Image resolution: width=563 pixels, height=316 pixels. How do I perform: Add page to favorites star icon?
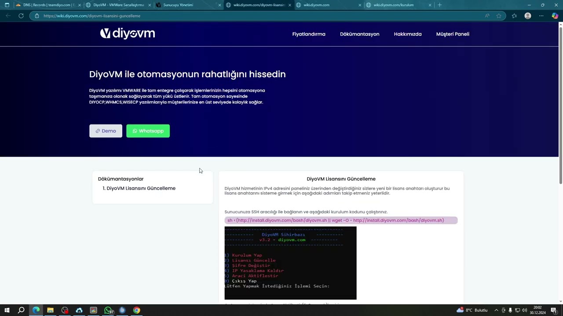pos(499,16)
